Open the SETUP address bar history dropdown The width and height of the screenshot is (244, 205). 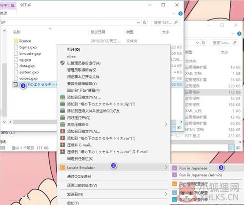pos(139,22)
